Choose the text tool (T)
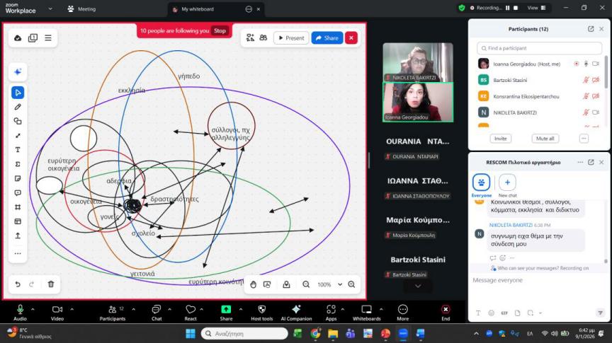 [18, 150]
